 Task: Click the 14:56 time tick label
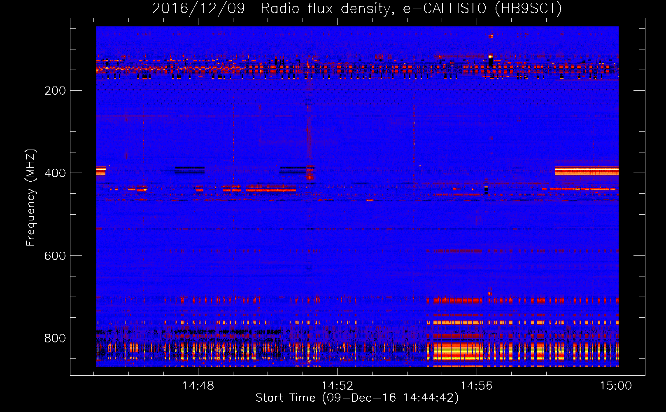[x=476, y=386]
